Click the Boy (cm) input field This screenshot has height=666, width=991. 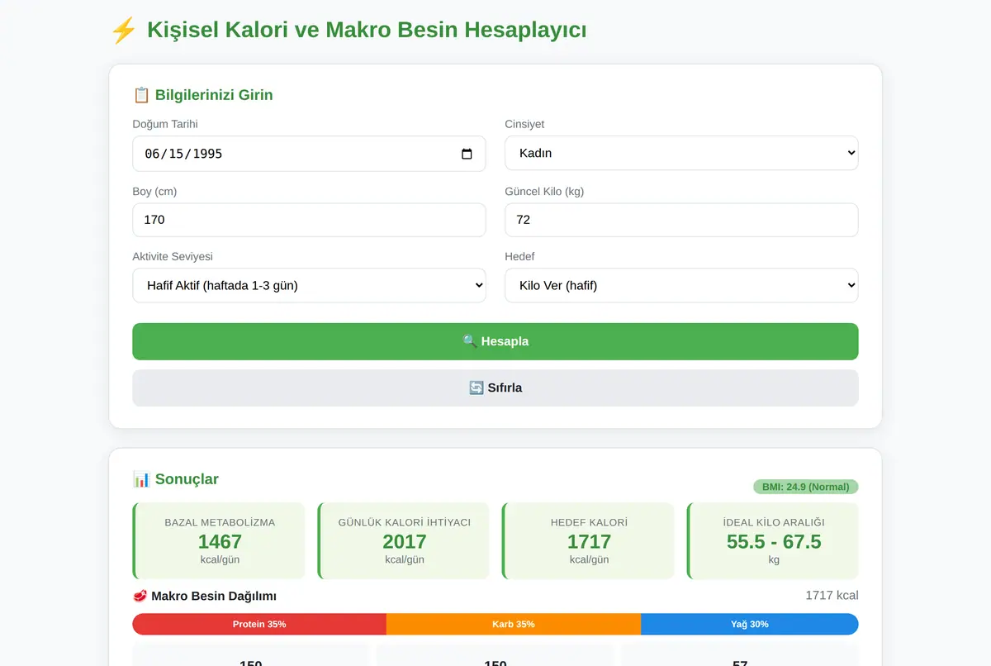click(x=309, y=220)
